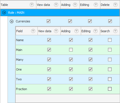This screenshot has height=103, width=120.
Task: Uncheck View data for Name field
Action: (x=49, y=40)
